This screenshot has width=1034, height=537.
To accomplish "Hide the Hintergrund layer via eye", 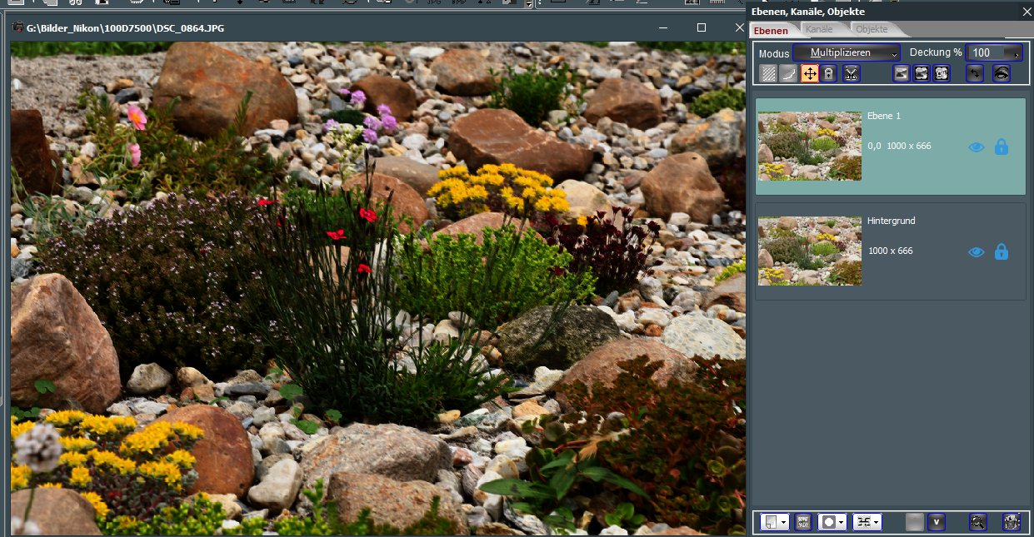I will click(977, 251).
